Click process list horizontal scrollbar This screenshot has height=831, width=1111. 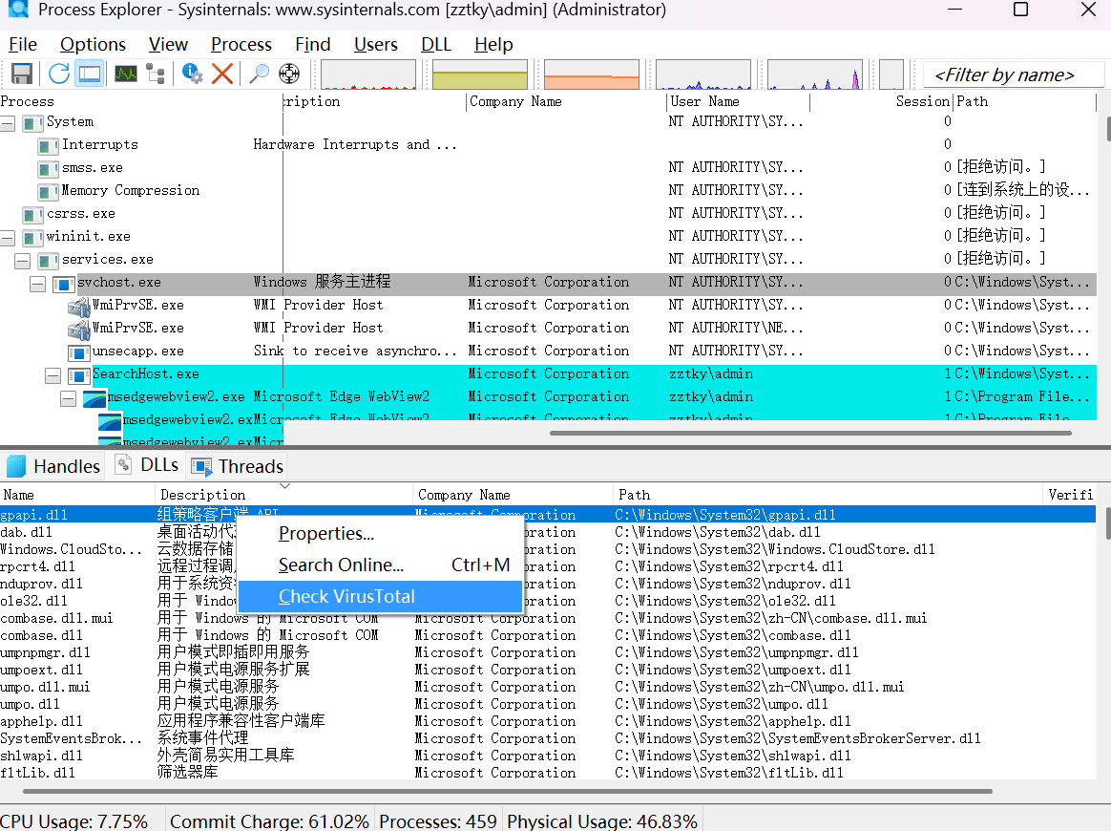coord(810,433)
